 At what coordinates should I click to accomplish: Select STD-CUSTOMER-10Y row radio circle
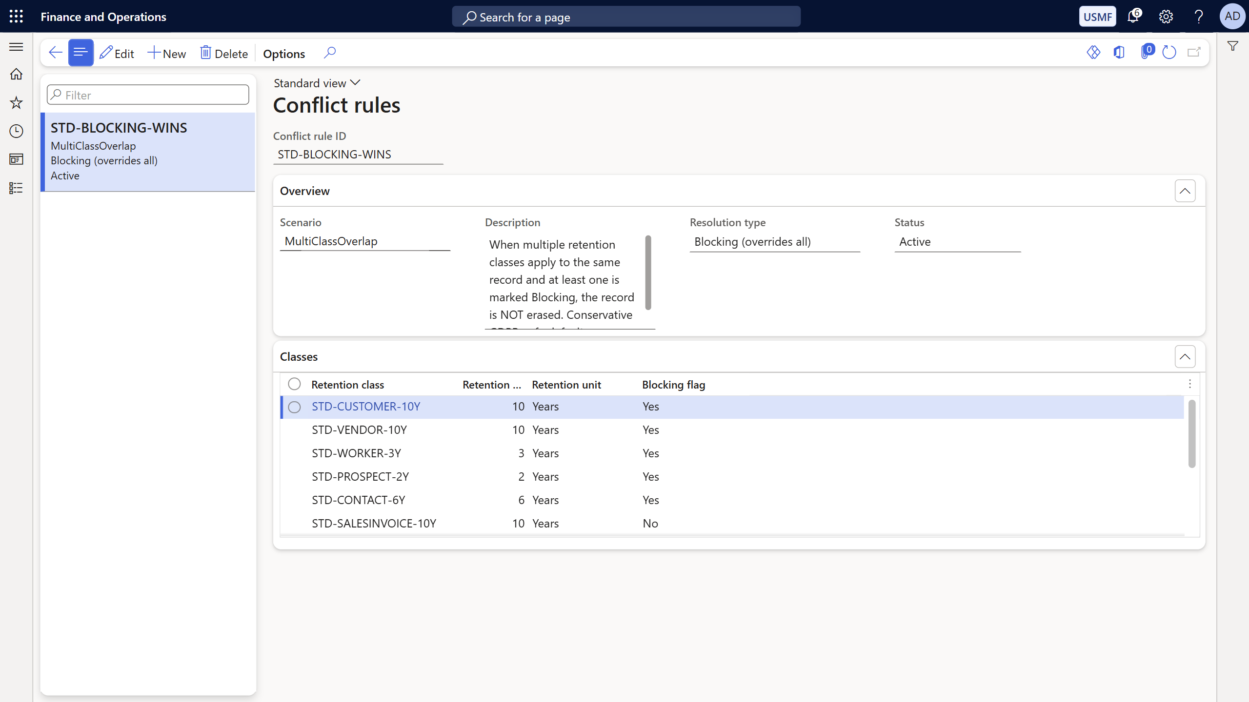click(294, 407)
